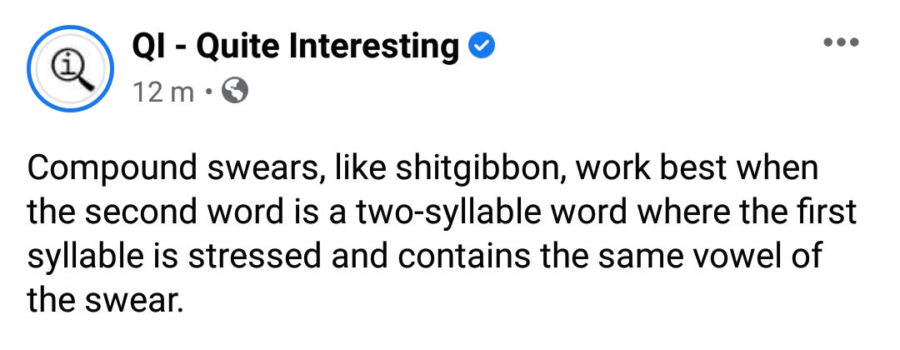
Task: Click the small dot separator after timestamp
Action: coord(208,92)
